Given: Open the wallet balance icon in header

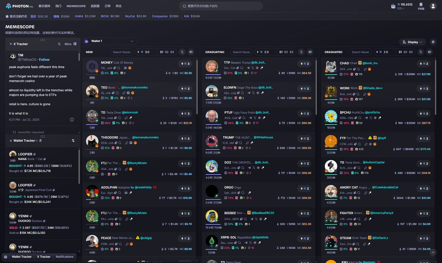Looking at the screenshot, I should pos(393,6).
